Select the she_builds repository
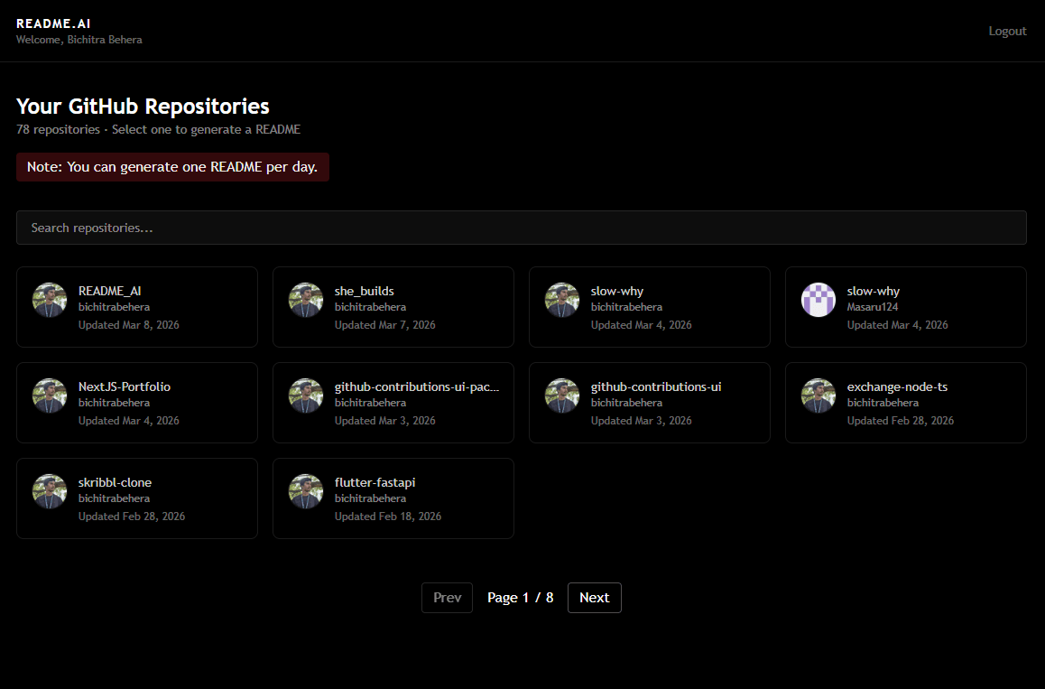 coord(393,307)
